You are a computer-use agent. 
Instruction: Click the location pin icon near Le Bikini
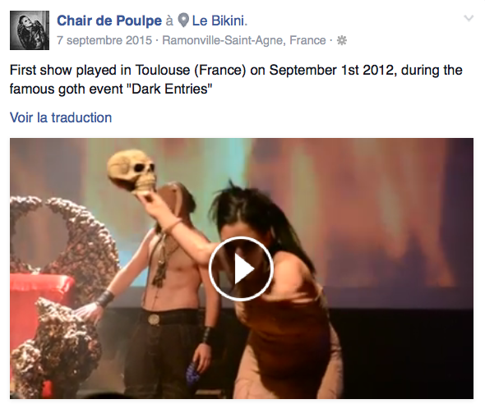pyautogui.click(x=183, y=21)
